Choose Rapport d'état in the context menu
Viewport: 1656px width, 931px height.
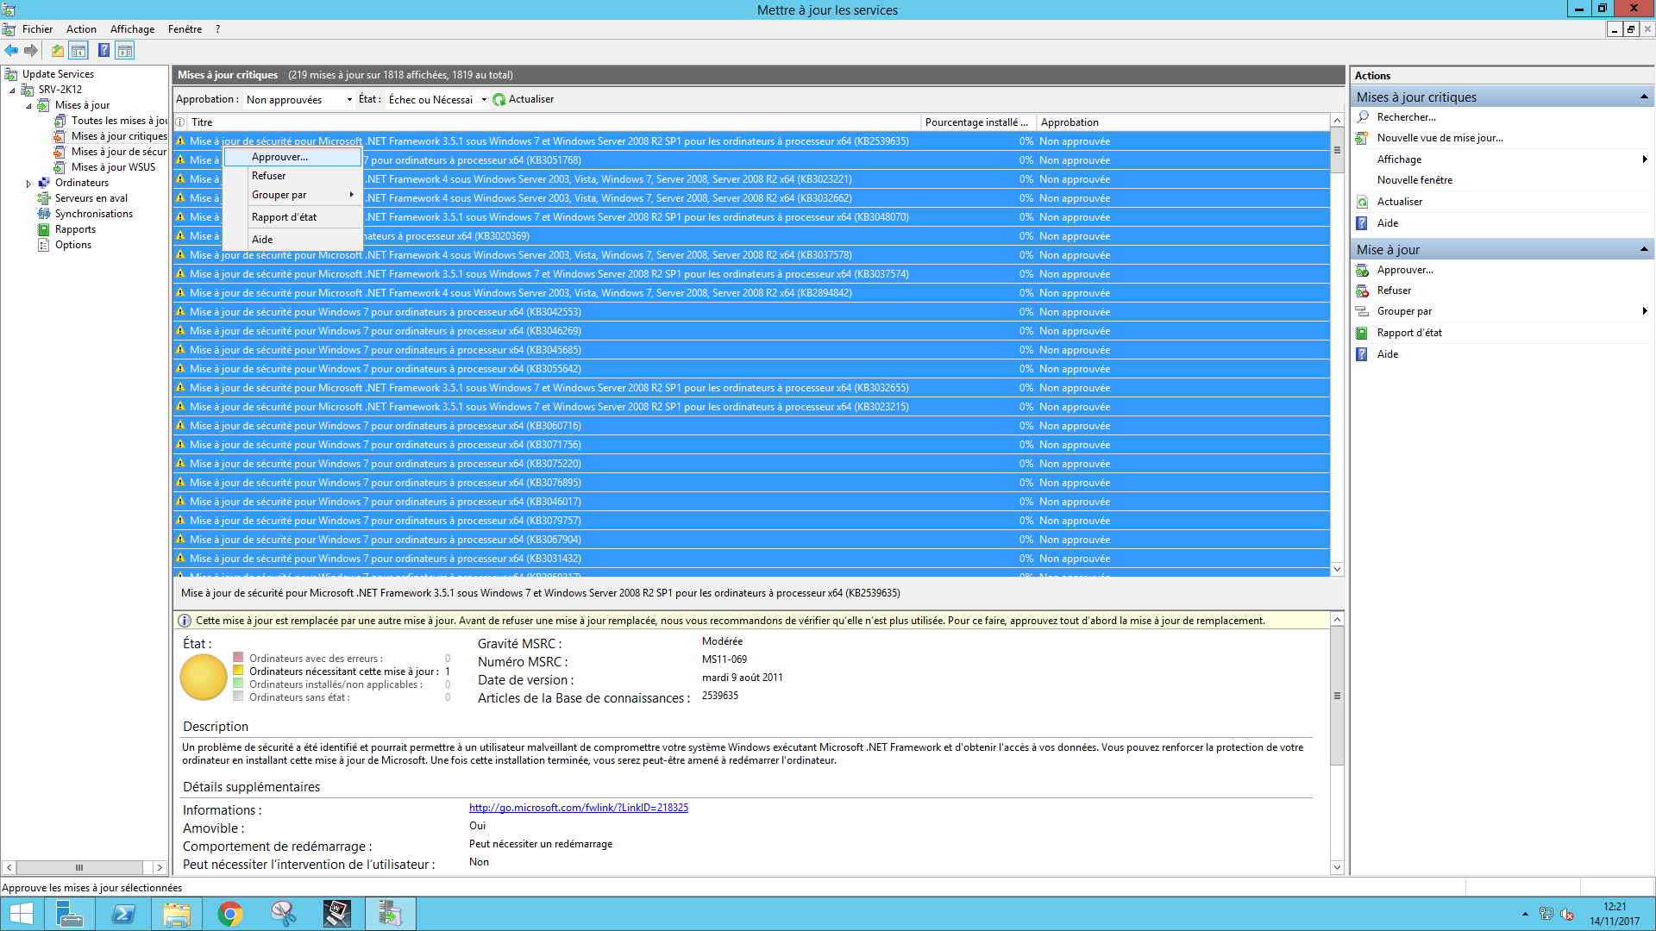[293, 217]
